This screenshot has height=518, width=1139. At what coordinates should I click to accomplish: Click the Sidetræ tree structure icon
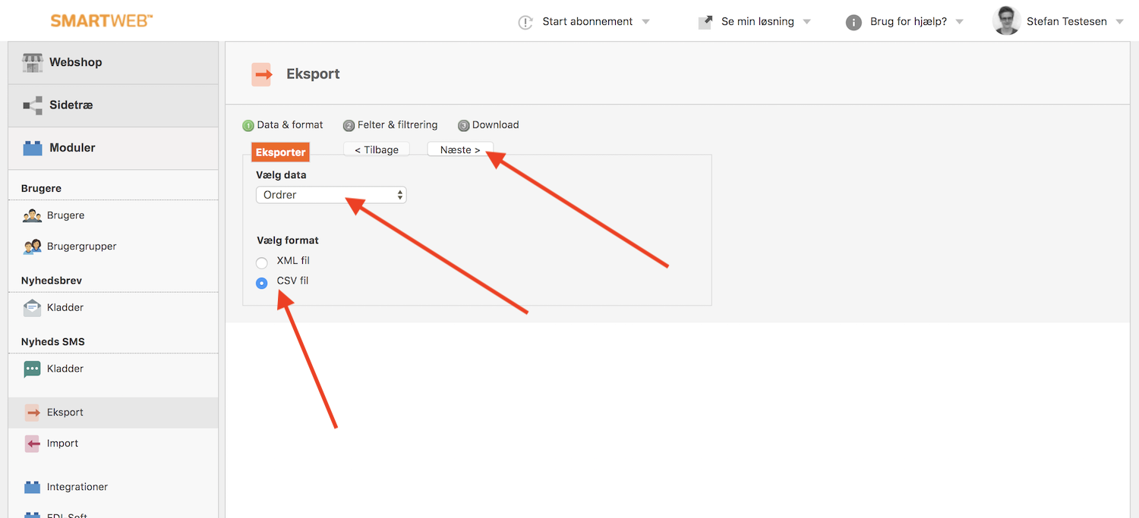(x=33, y=105)
